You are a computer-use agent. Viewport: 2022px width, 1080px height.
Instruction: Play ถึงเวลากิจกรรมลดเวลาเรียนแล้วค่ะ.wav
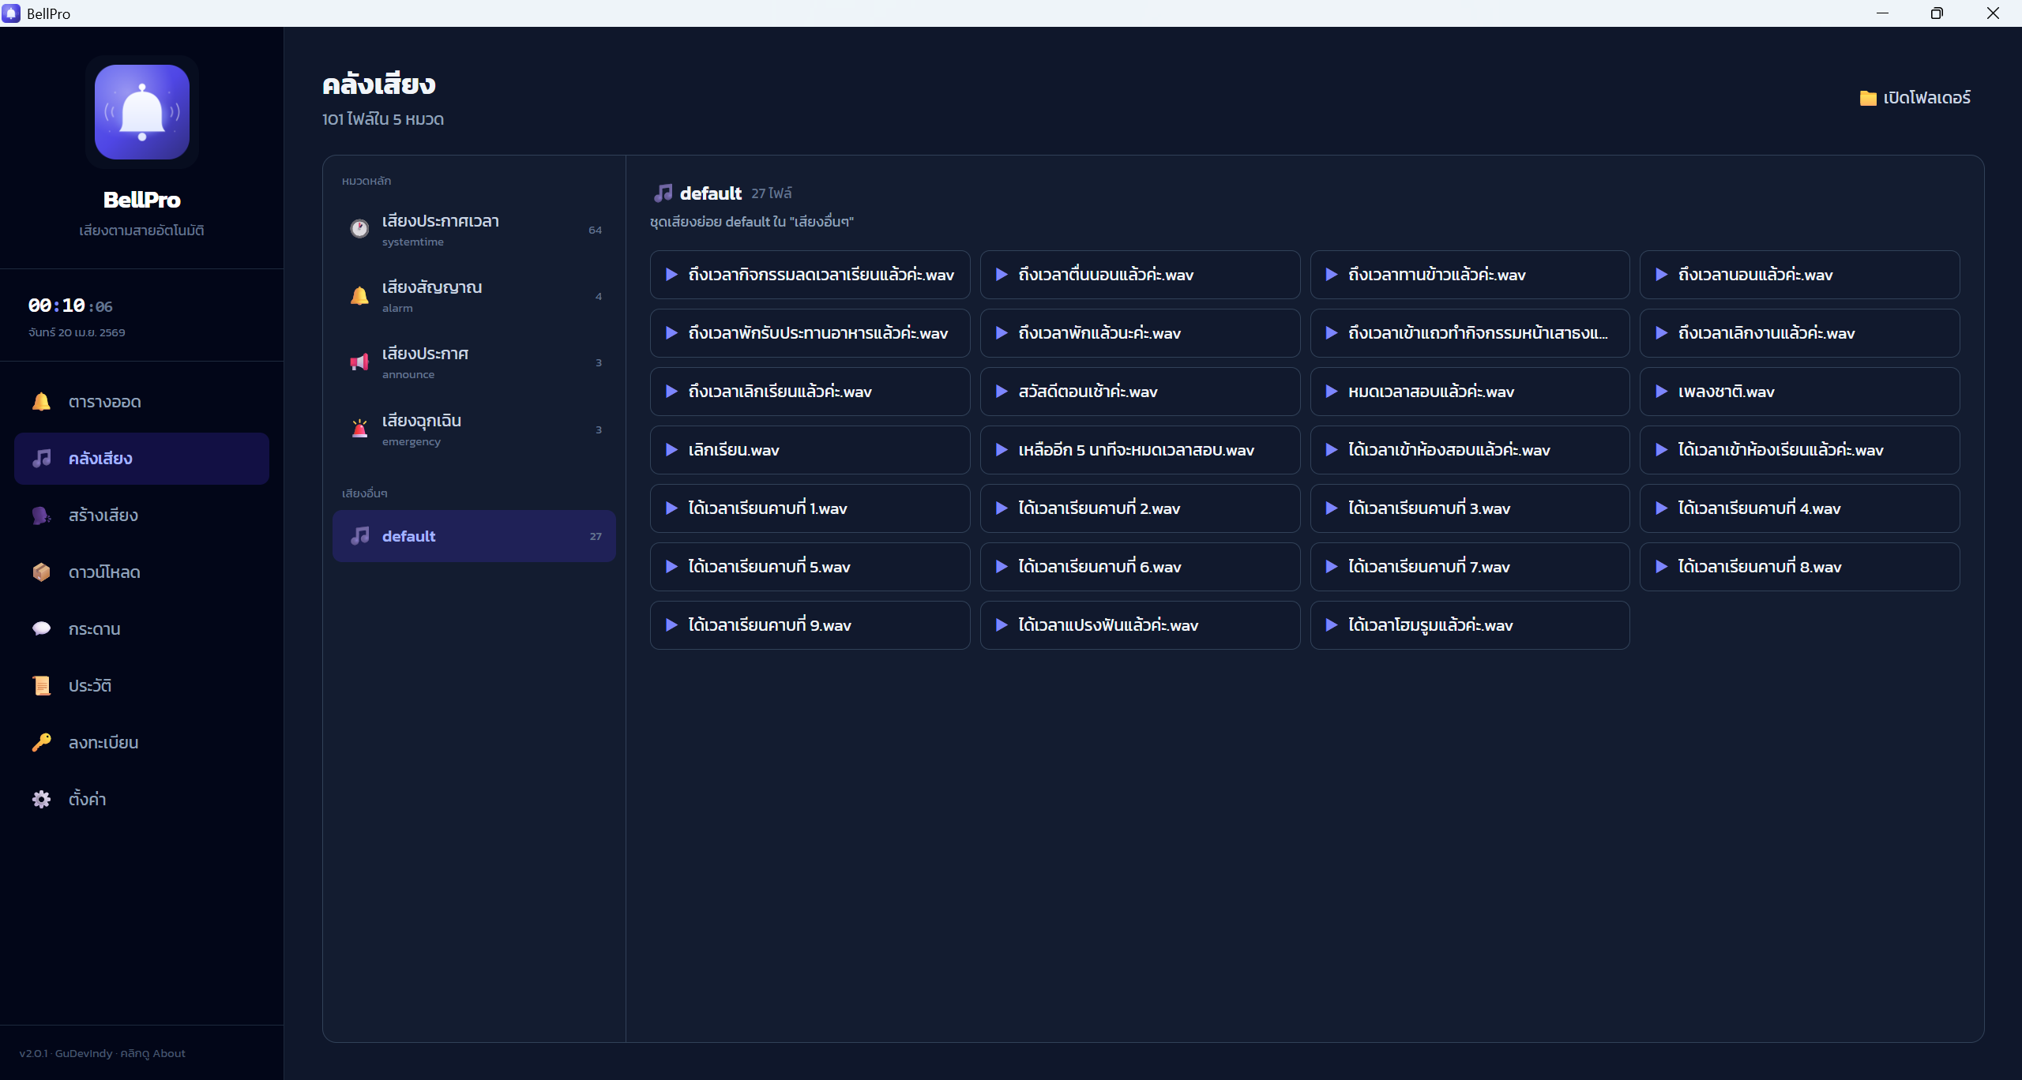(810, 275)
